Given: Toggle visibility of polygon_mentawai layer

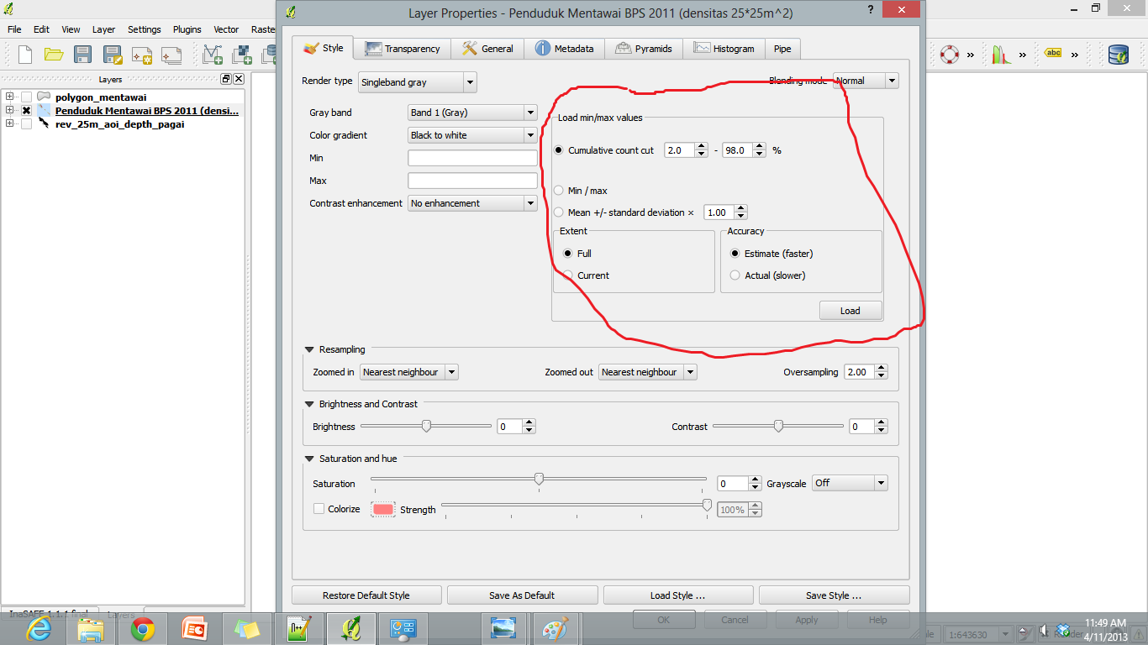Looking at the screenshot, I should 27,97.
